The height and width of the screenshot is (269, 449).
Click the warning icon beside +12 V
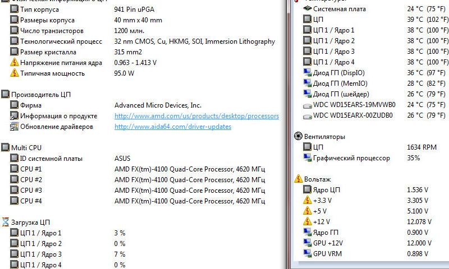[x=307, y=222]
